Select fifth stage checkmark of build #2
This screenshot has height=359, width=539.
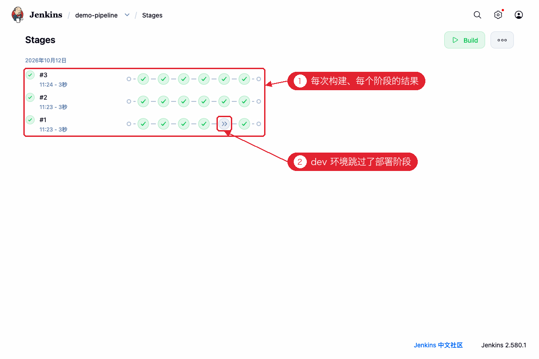(x=224, y=101)
